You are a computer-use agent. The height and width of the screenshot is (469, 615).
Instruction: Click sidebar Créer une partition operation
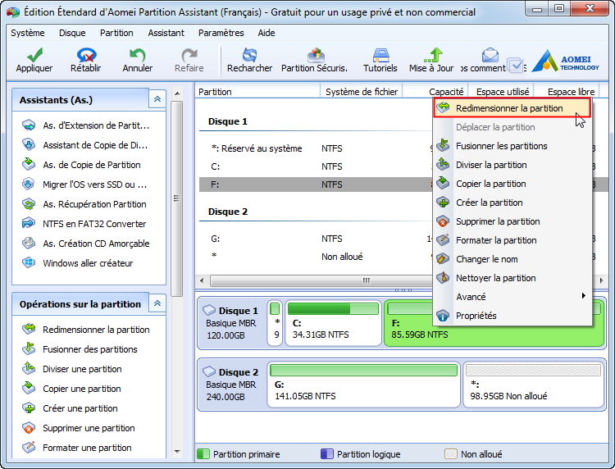pyautogui.click(x=70, y=408)
